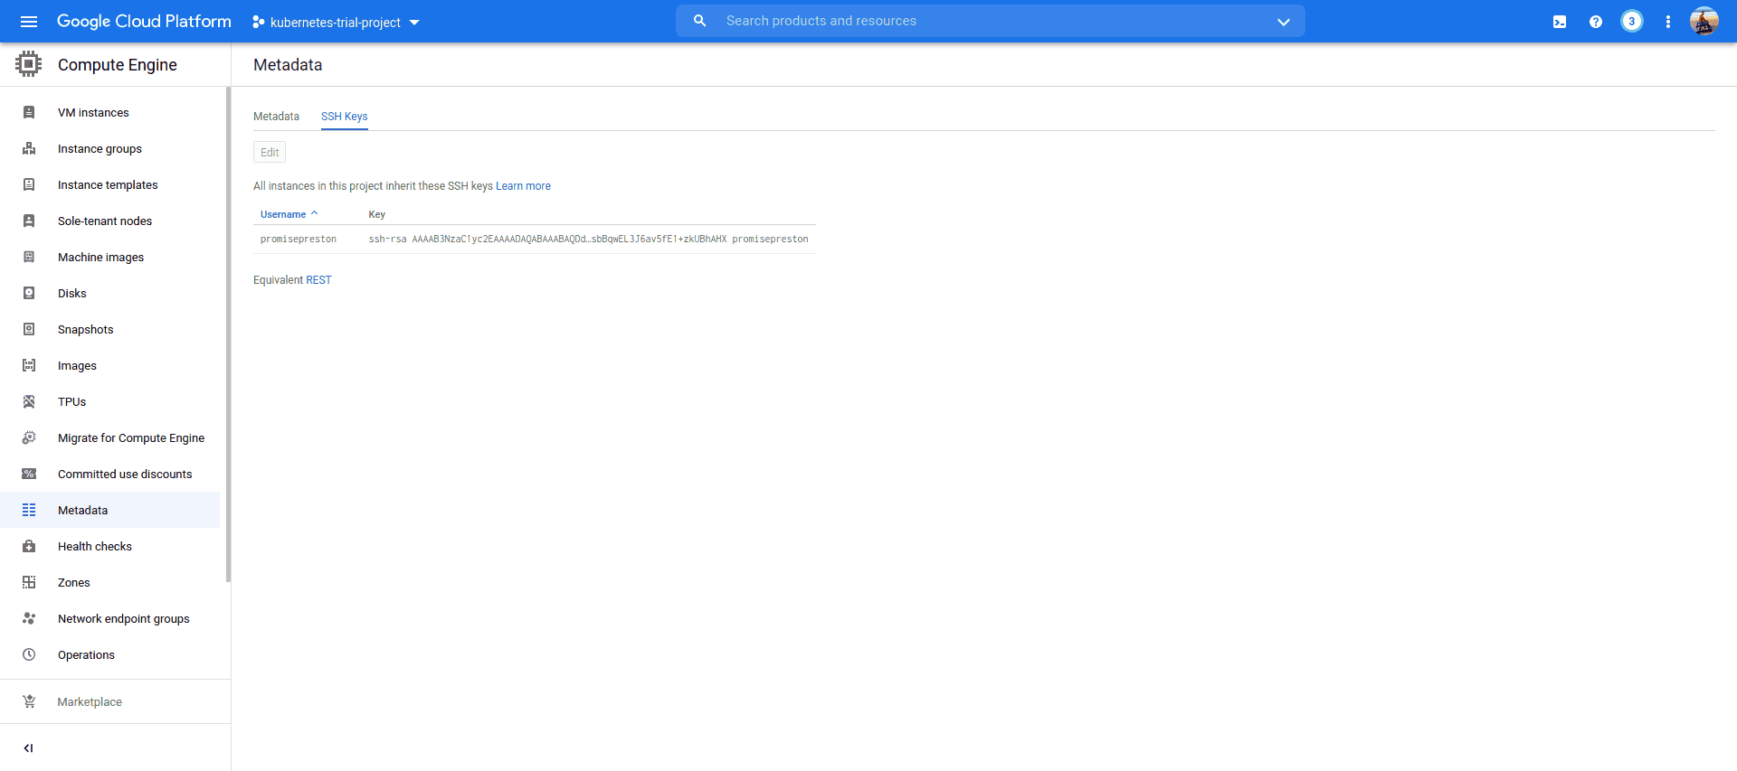1737x771 pixels.
Task: Collapse the sidebar with the arrow icon
Action: point(28,747)
